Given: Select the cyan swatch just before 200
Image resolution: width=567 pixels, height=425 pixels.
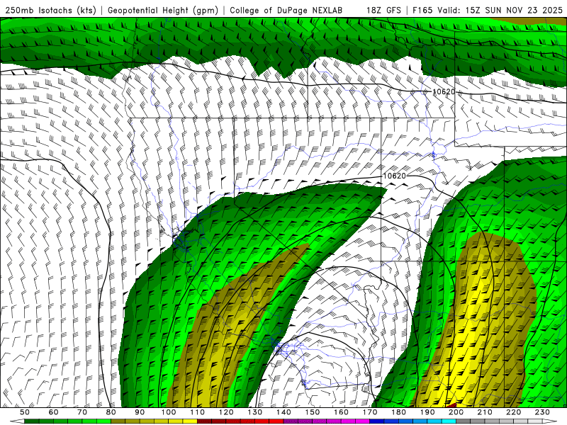Looking at the screenshot, I should (449, 421).
